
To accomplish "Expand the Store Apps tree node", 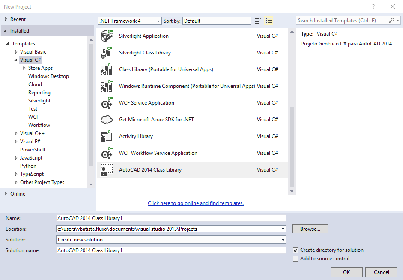I will tap(24, 68).
